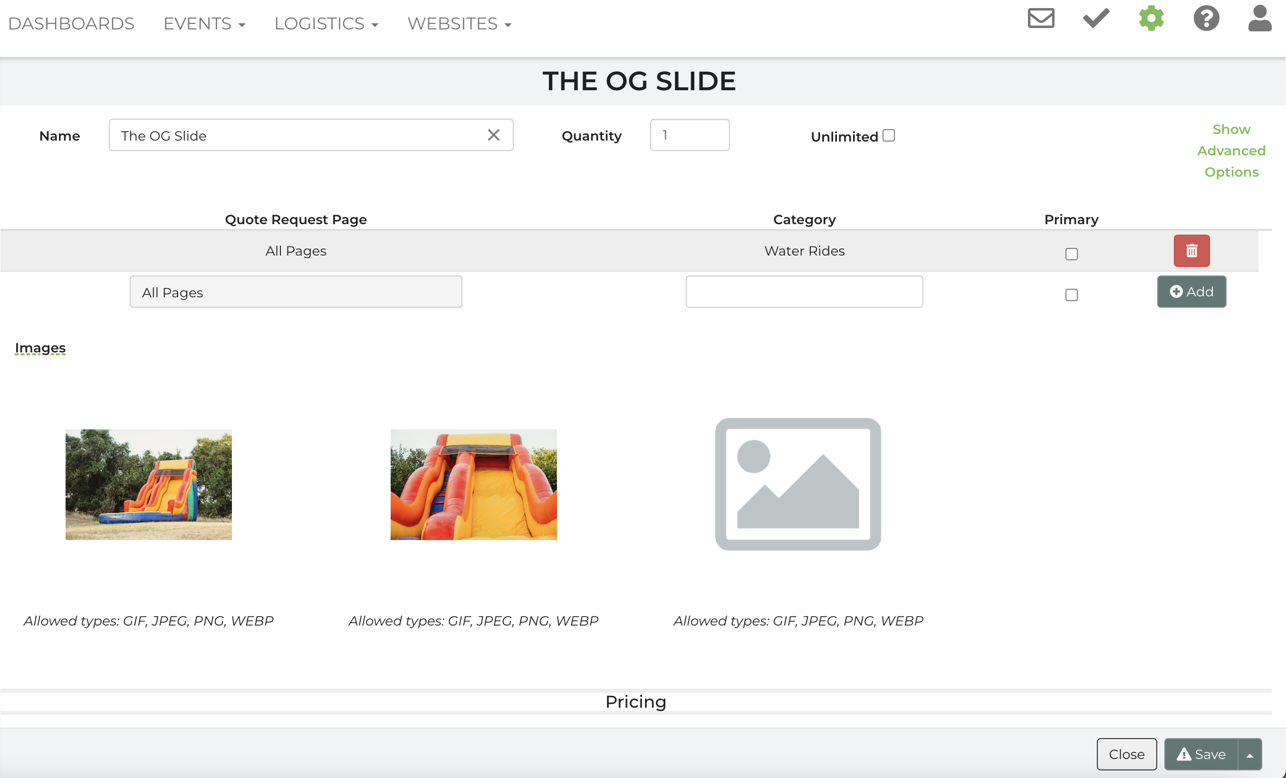Click the Quantity input field
This screenshot has width=1286, height=778.
coord(689,135)
